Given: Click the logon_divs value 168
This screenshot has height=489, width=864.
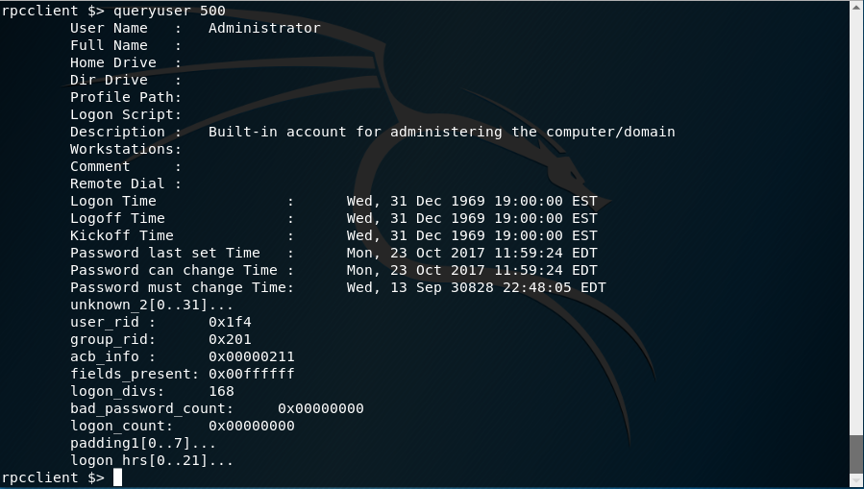Looking at the screenshot, I should (x=221, y=391).
